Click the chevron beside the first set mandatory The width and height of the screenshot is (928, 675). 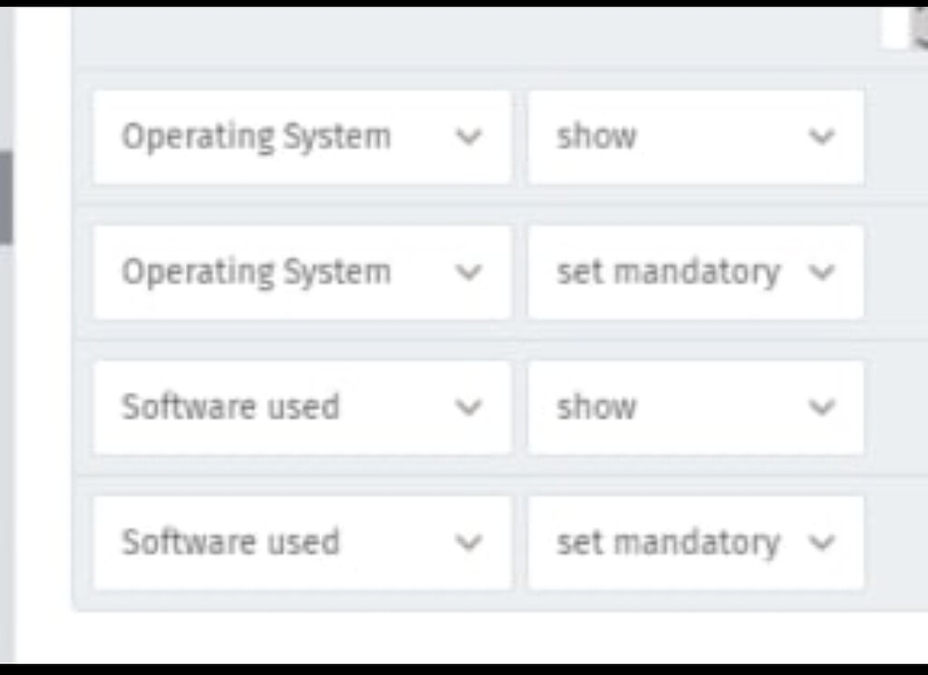(x=823, y=272)
